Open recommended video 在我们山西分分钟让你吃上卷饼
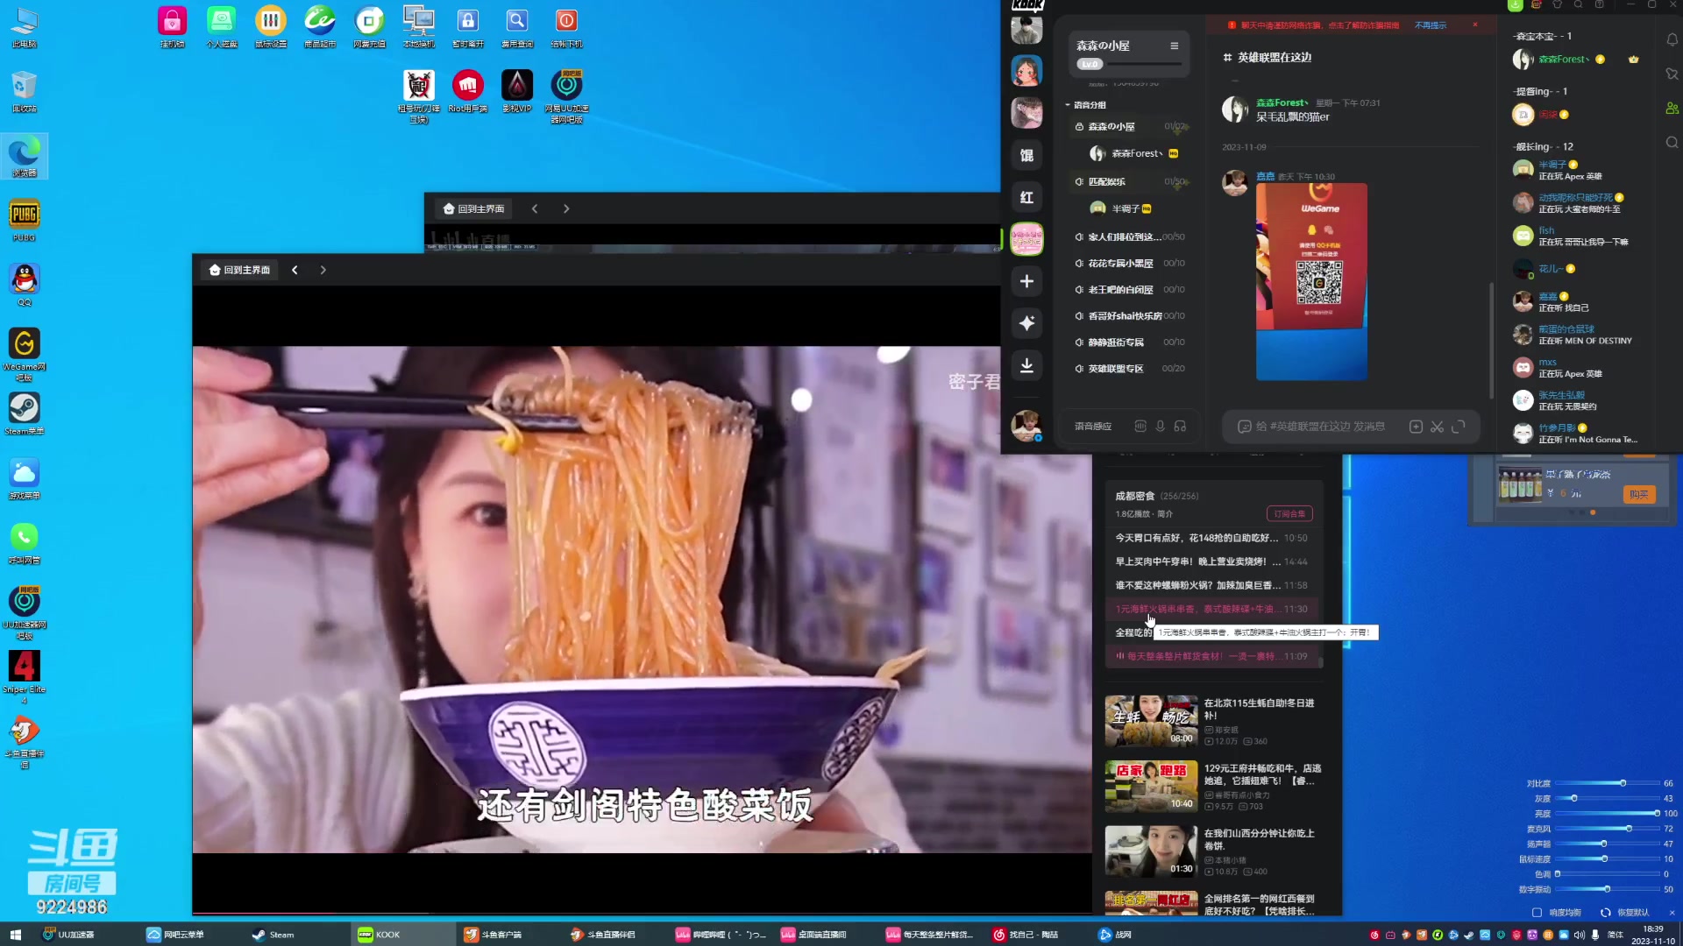Viewport: 1683px width, 946px height. 1213,851
